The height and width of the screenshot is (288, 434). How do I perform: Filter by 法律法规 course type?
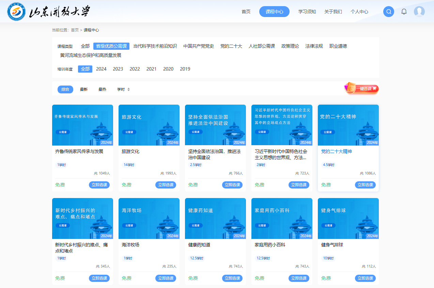click(x=314, y=46)
